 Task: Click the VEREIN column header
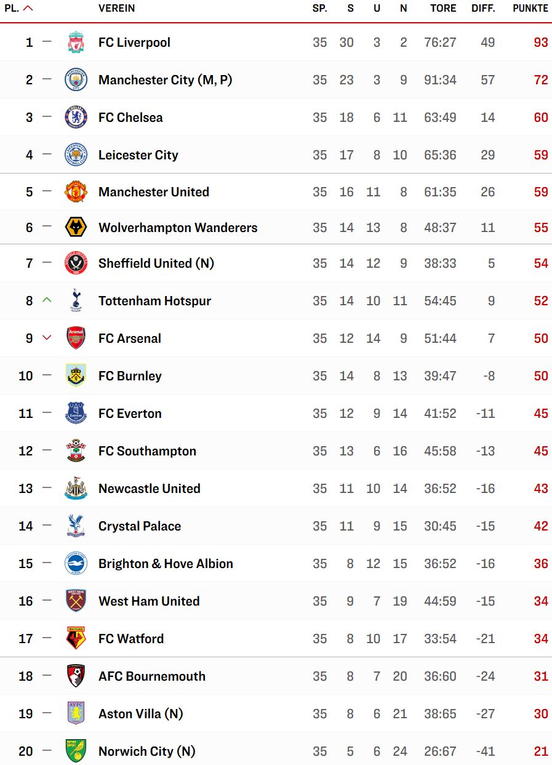(x=116, y=9)
